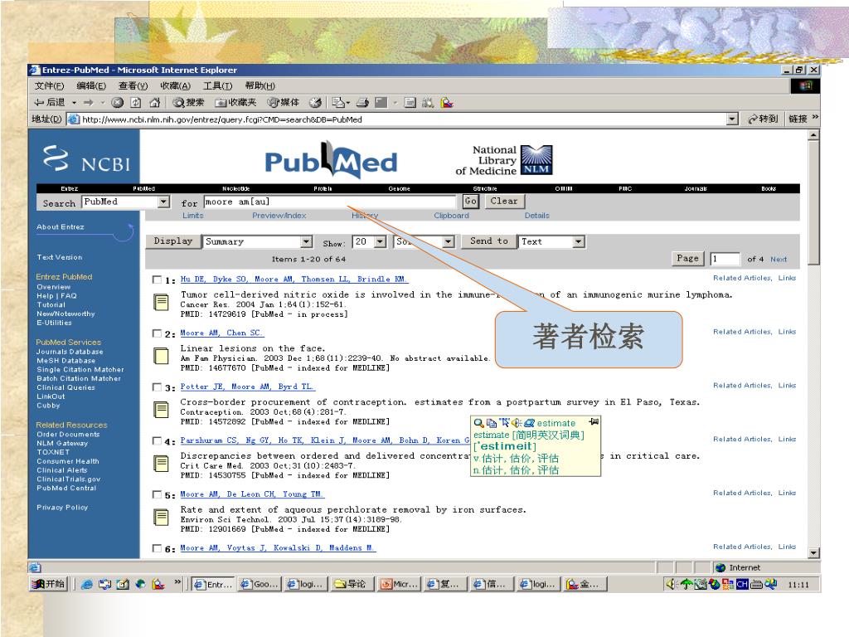Viewport: 849px width, 637px height.
Task: Open the abstract icon for result 1
Action: point(161,302)
